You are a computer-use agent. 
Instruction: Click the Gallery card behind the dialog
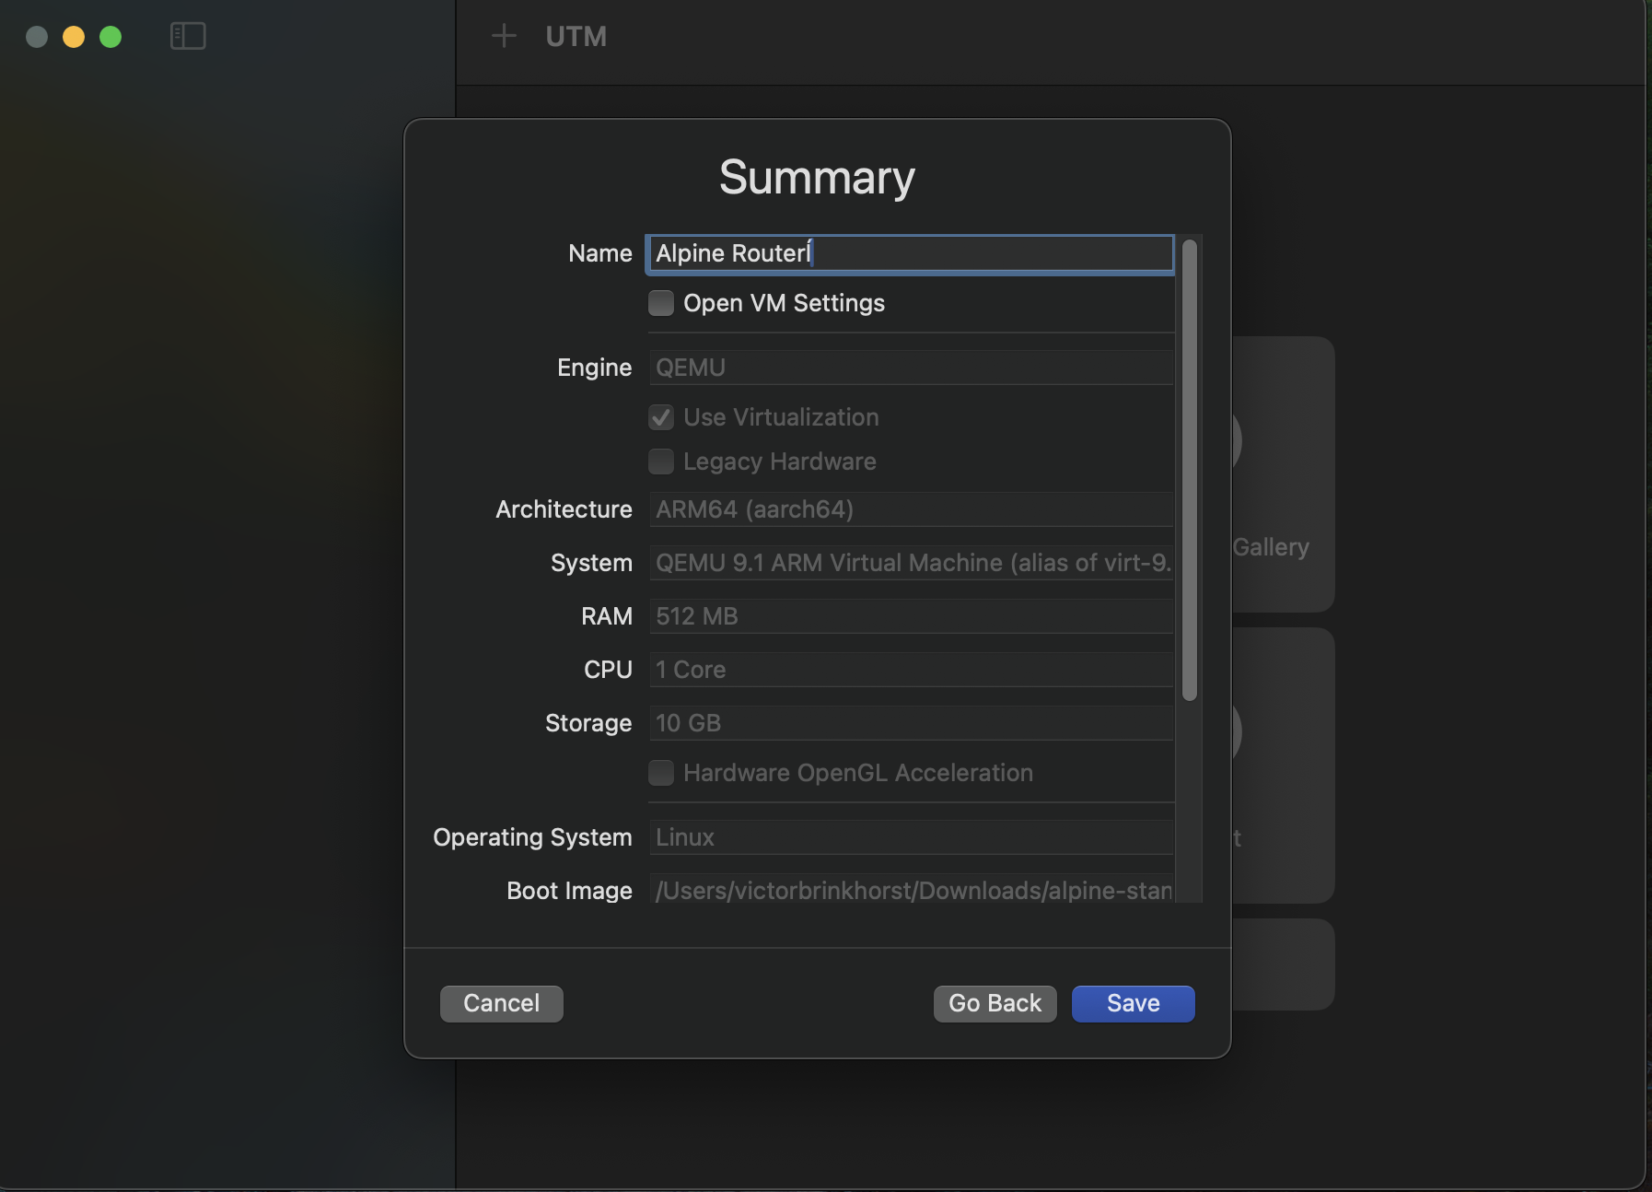pos(1283,474)
